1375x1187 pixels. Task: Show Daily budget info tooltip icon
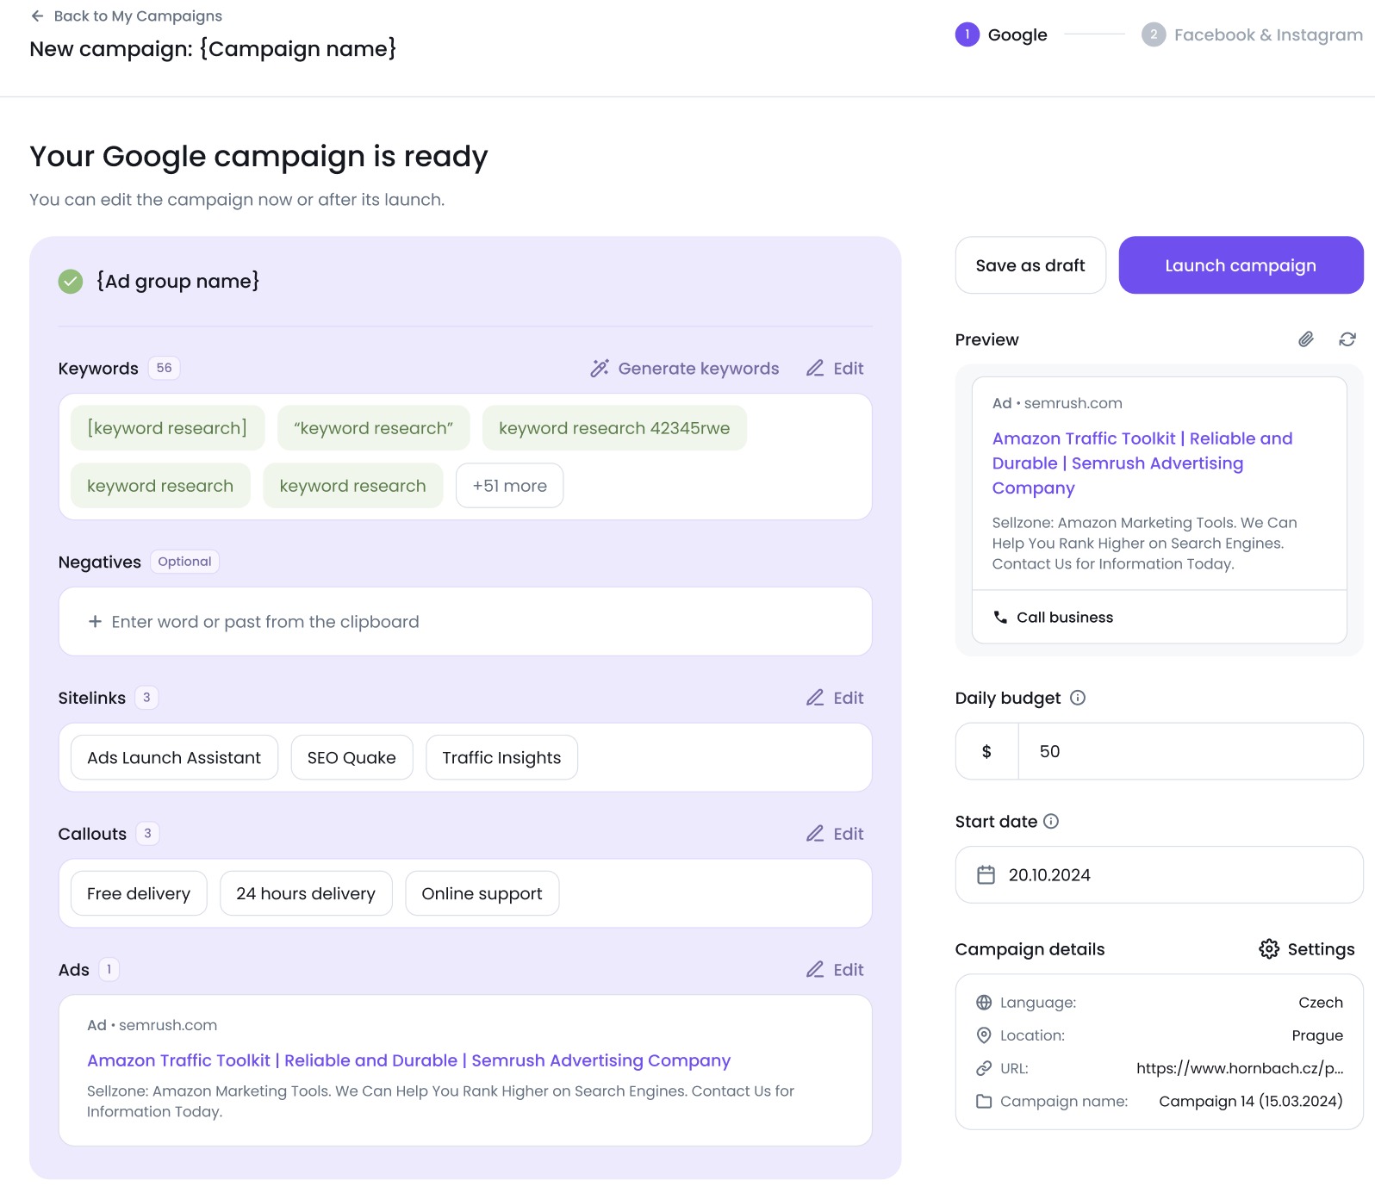point(1078,698)
